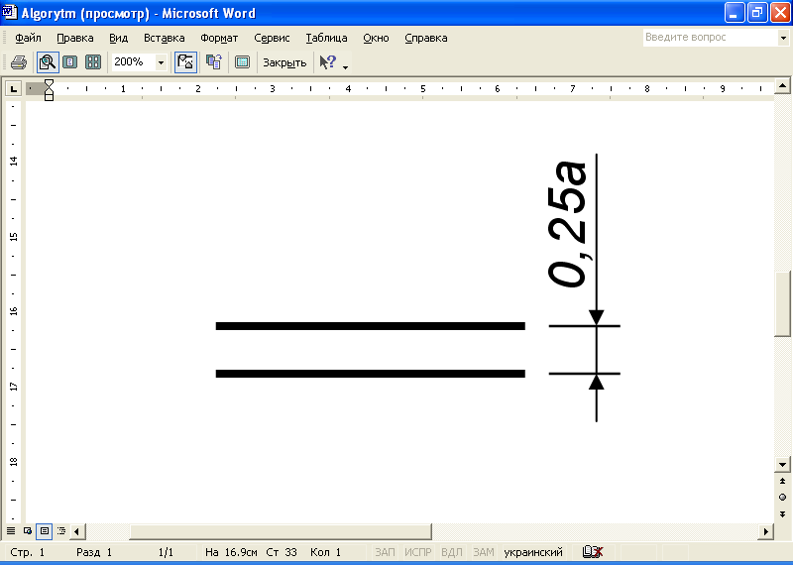Screen dimensions: 793x565
Task: Switch to Normal view icon
Action: (11, 531)
